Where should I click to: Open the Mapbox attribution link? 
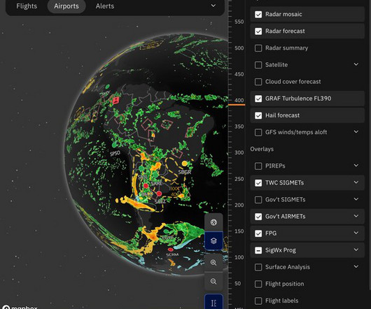[20, 307]
